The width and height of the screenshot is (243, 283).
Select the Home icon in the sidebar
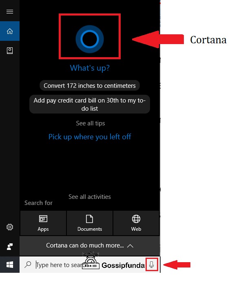tap(10, 31)
